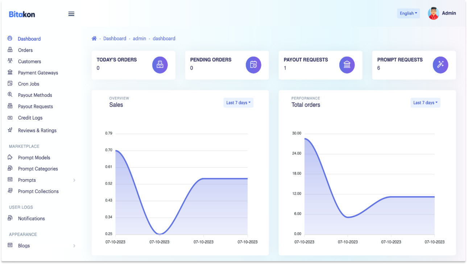This screenshot has width=467, height=264.
Task: Open Total orders Last 7 days dropdown
Action: (x=425, y=103)
